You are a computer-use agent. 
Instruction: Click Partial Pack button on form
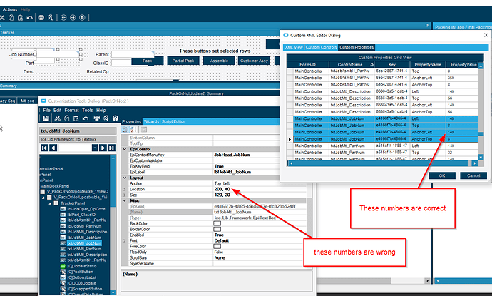pos(183,61)
